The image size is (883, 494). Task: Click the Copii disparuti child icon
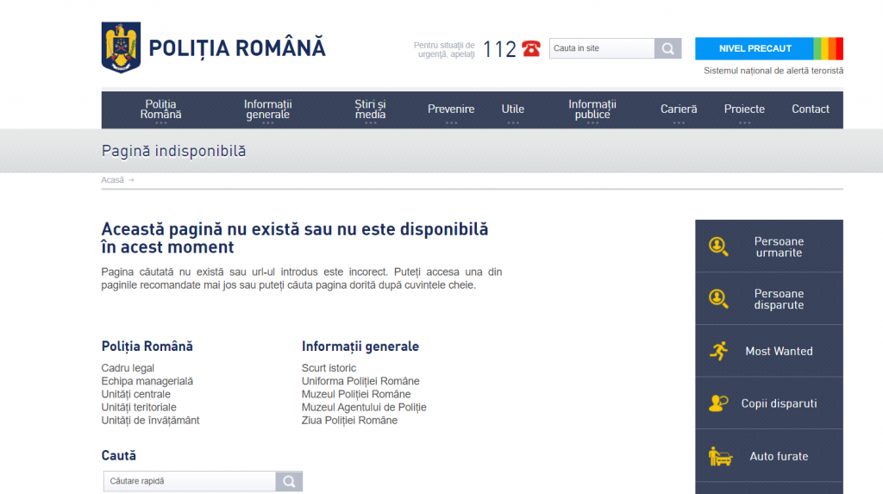tap(718, 403)
